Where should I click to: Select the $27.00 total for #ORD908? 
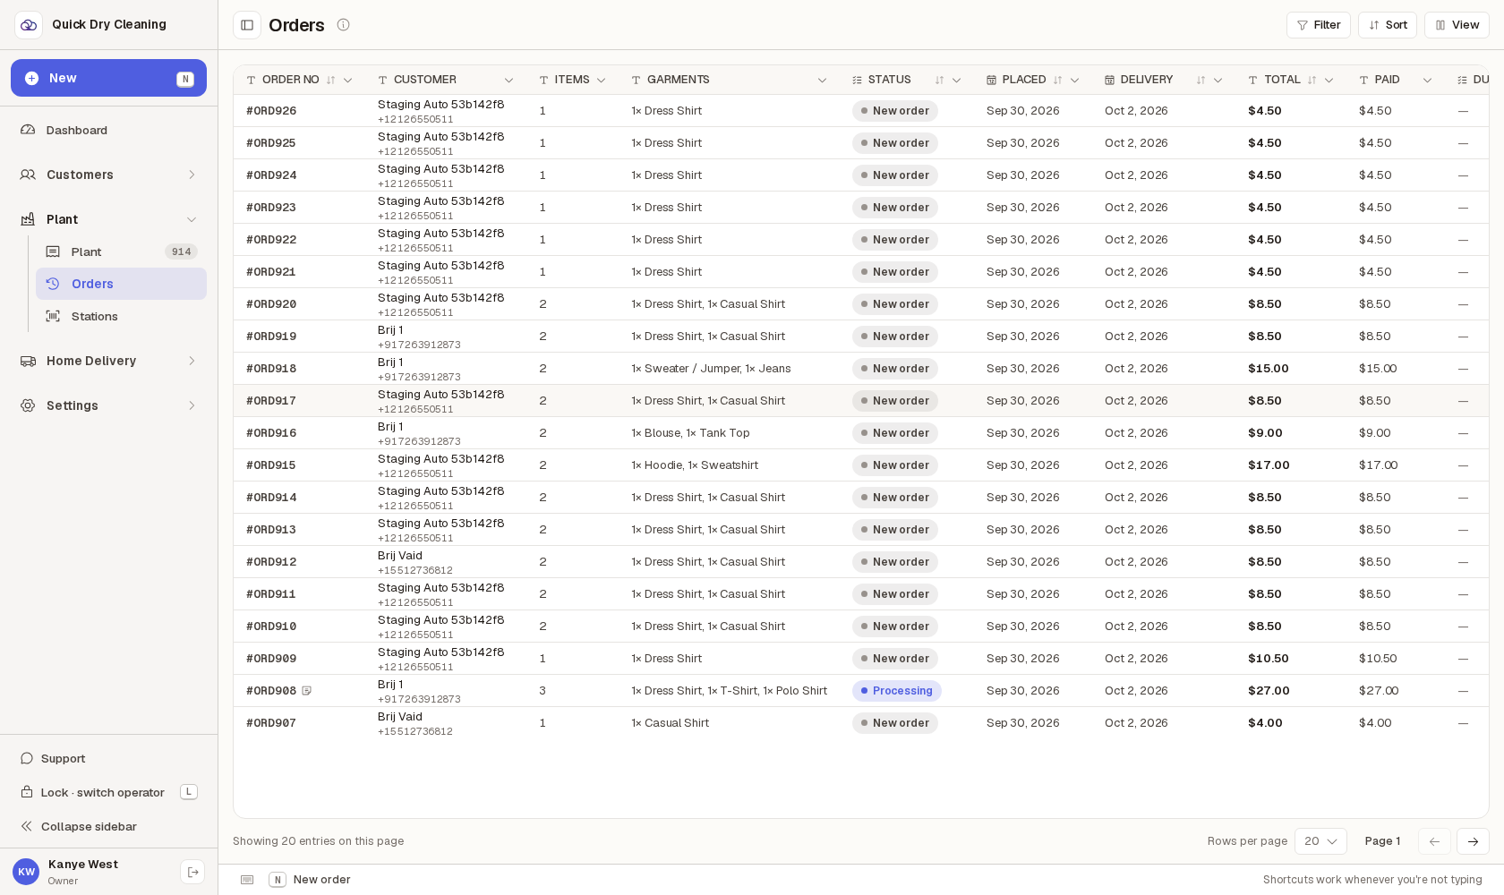(x=1269, y=691)
